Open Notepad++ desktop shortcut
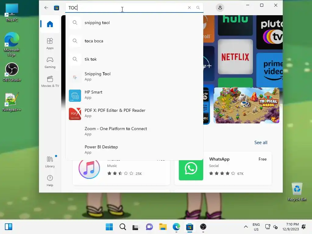The width and height of the screenshot is (312, 234). 12,102
